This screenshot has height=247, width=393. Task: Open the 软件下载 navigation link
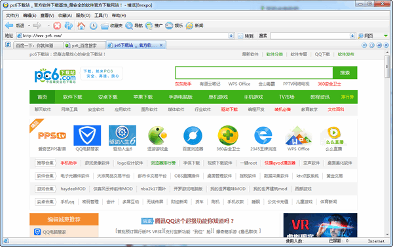click(73, 97)
